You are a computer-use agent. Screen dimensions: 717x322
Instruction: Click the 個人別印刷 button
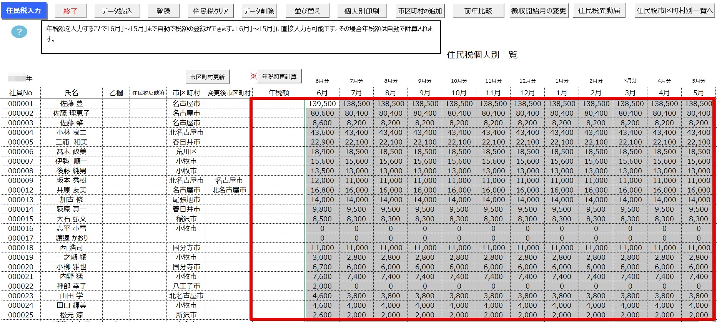point(362,11)
